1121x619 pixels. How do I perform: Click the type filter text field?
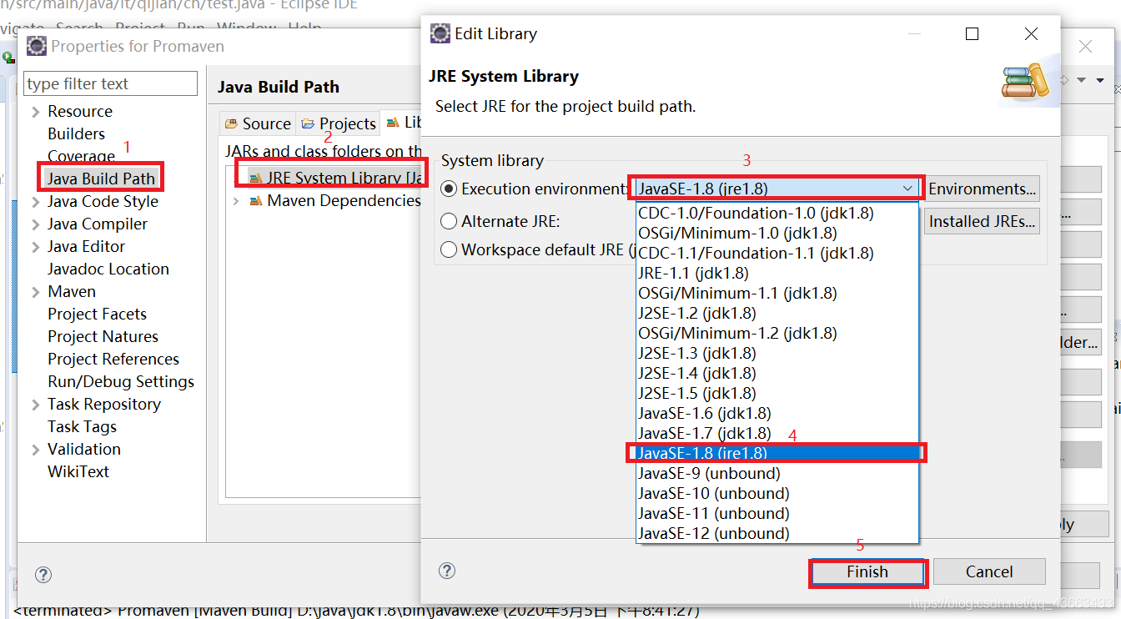click(x=111, y=83)
